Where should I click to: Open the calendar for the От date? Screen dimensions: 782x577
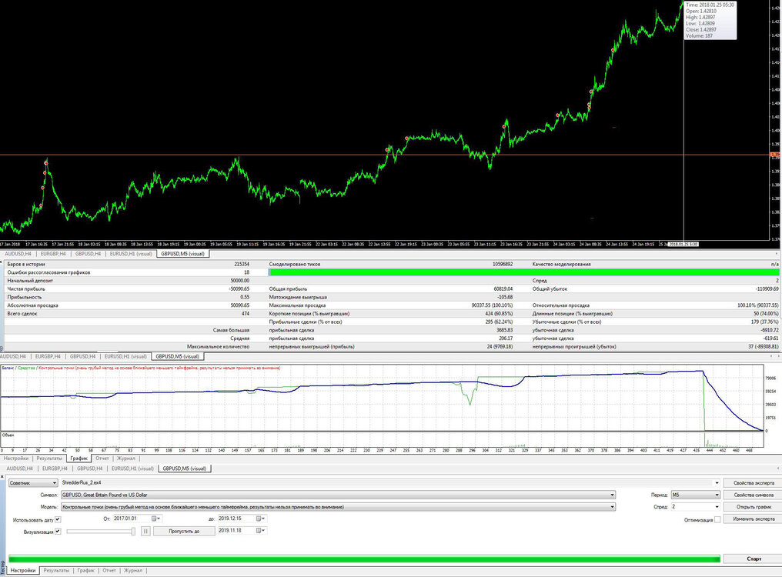click(x=156, y=519)
